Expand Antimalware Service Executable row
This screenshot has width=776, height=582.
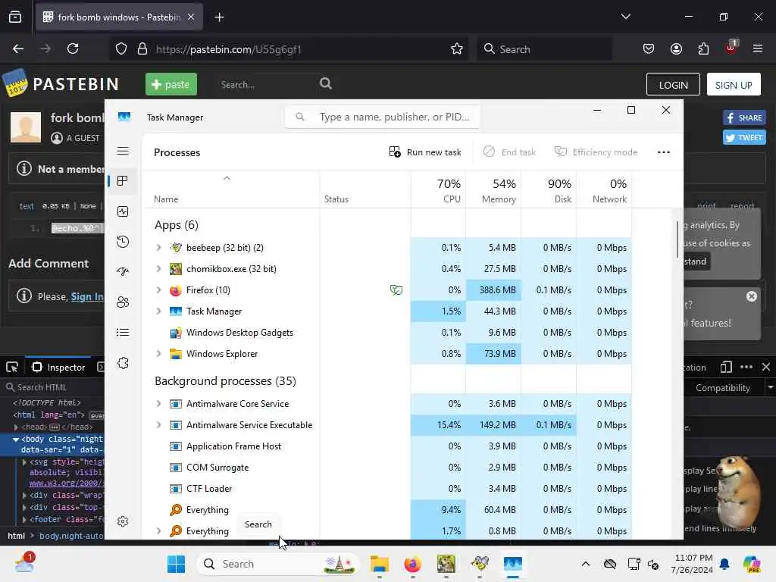click(x=158, y=425)
